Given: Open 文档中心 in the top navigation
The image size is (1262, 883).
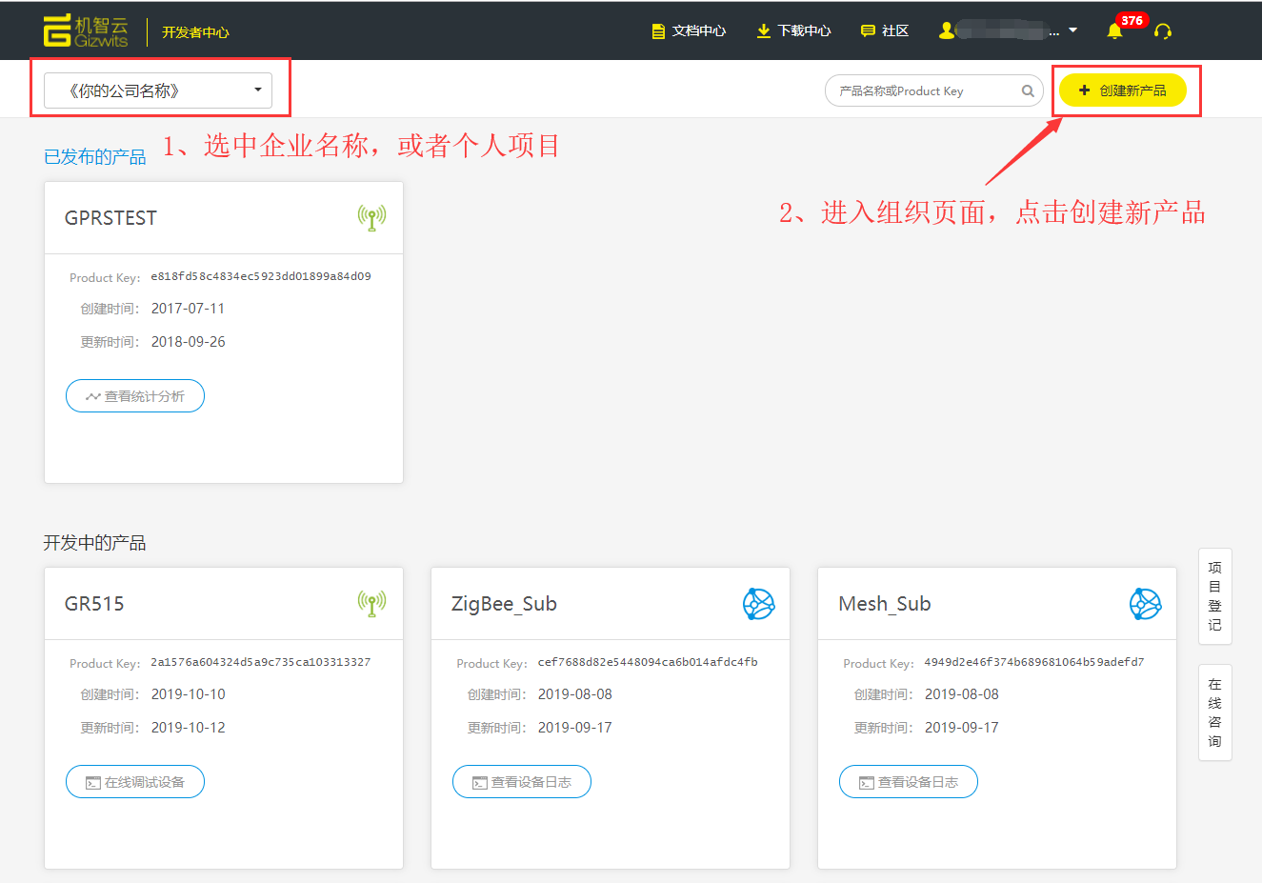Looking at the screenshot, I should [689, 31].
